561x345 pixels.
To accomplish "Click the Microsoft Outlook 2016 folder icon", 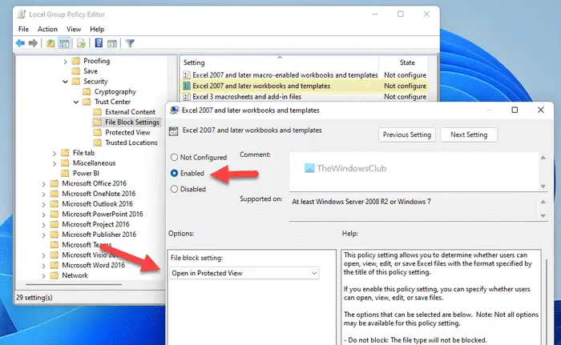I will point(54,204).
